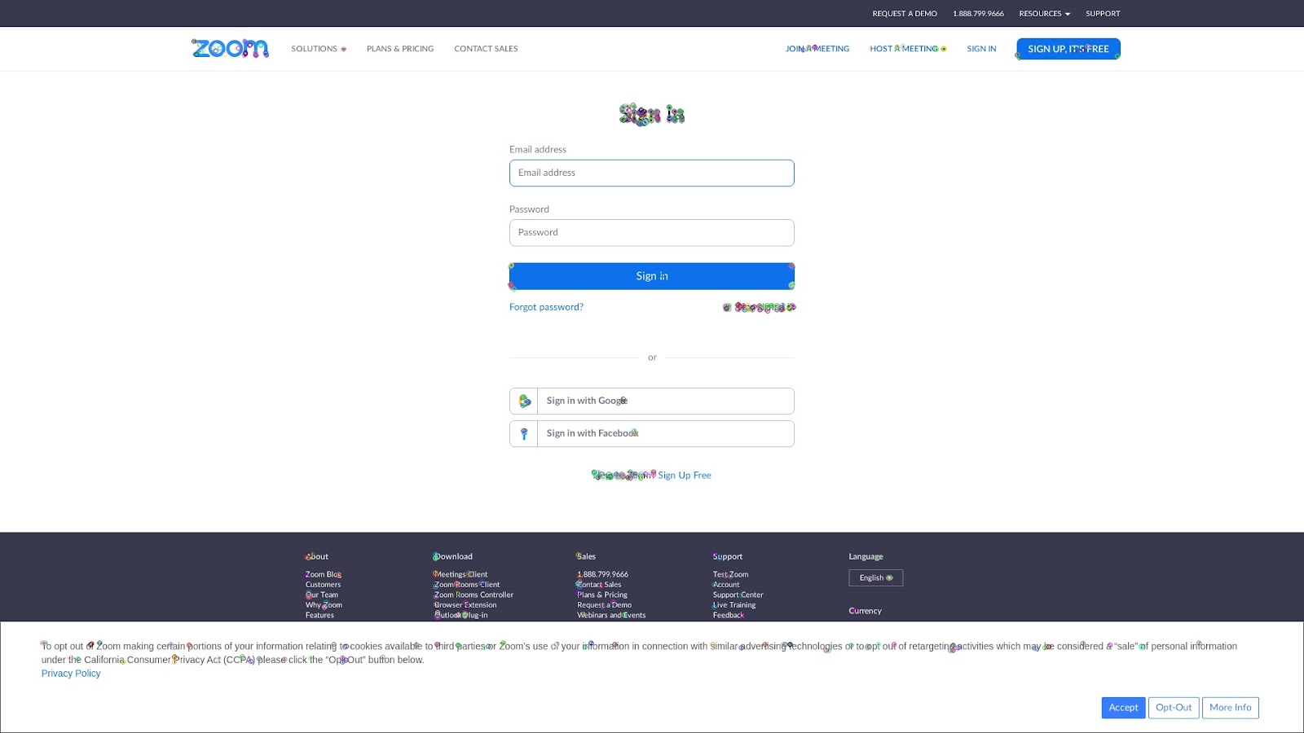This screenshot has height=733, width=1304.
Task: Open footer Plans & Pricing link
Action: pyautogui.click(x=602, y=595)
